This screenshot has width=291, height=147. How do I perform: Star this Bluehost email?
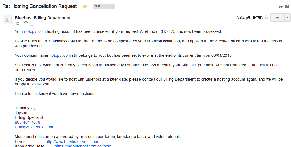[267, 17]
